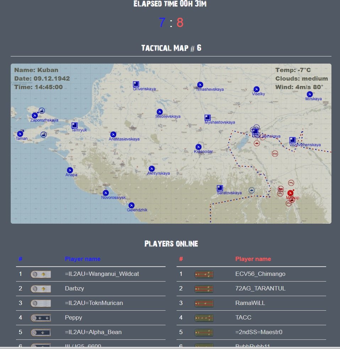Select the Taman airfield marker
Screen dimensions: 340x349
(20, 134)
